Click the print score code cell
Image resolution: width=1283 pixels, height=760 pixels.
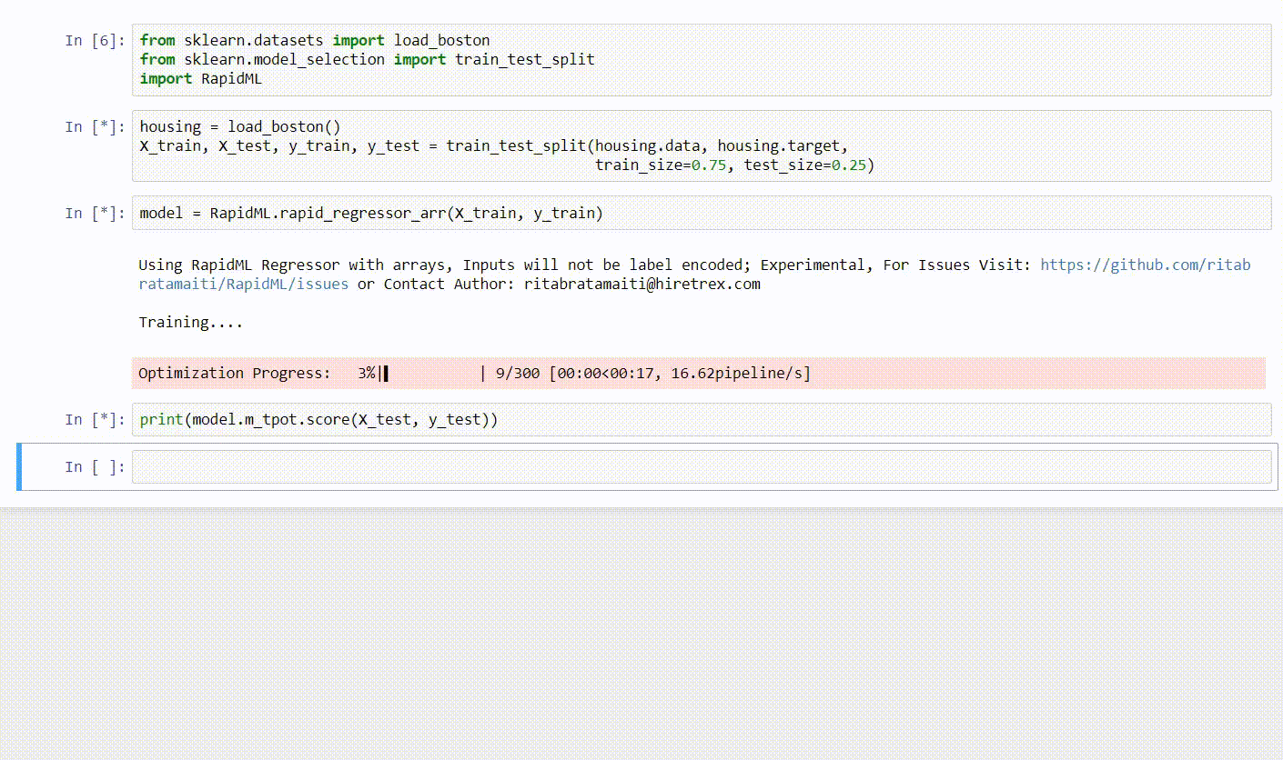[702, 420]
